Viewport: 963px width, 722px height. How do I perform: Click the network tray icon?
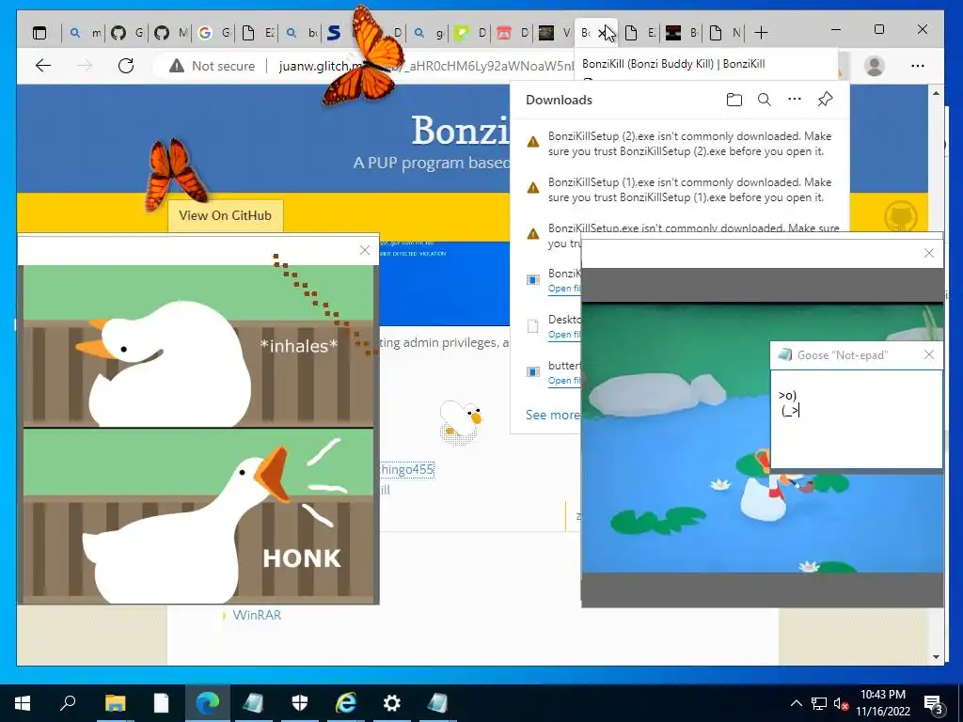(819, 703)
